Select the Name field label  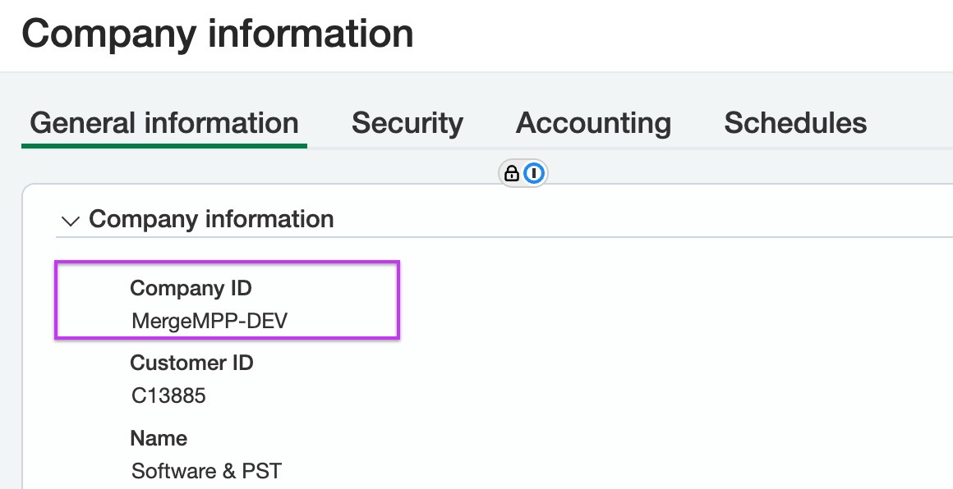point(159,438)
